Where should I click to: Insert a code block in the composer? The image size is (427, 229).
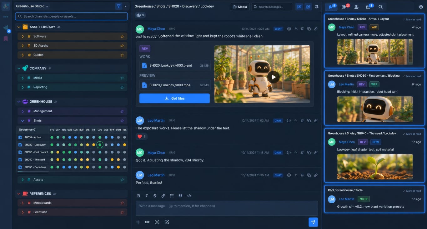189,196
